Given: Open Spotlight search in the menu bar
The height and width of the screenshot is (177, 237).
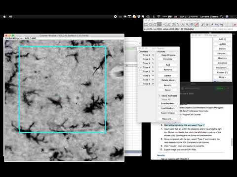Looking at the screenshot, I should 222,17.
